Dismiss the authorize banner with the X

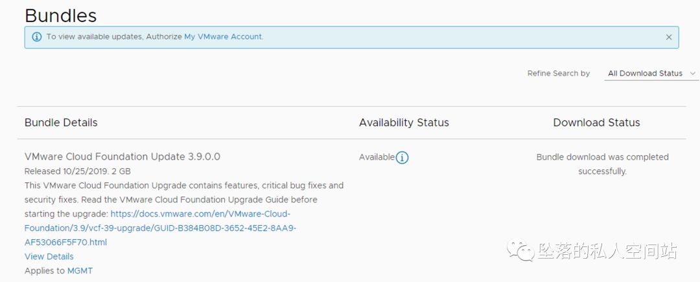[x=669, y=37]
